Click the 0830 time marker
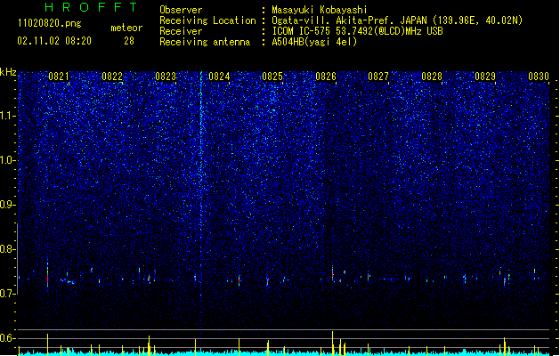Image resolution: width=560 pixels, height=356 pixels. (x=539, y=77)
